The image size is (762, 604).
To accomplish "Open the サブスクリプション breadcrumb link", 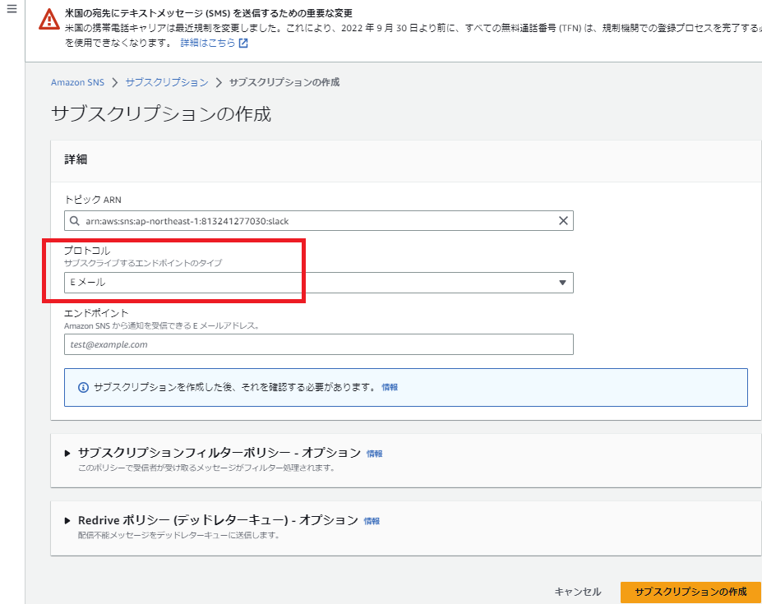I will pyautogui.click(x=167, y=82).
